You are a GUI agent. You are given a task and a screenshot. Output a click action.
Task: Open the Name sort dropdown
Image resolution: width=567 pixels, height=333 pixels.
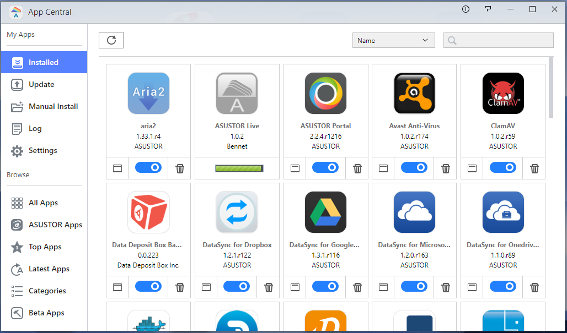393,40
